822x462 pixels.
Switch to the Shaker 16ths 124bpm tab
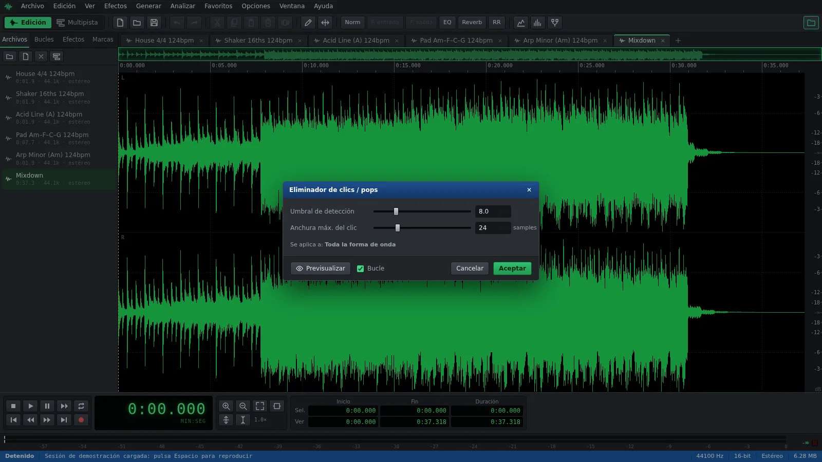258,41
